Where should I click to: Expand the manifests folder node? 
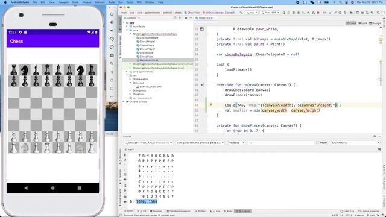click(x=127, y=27)
